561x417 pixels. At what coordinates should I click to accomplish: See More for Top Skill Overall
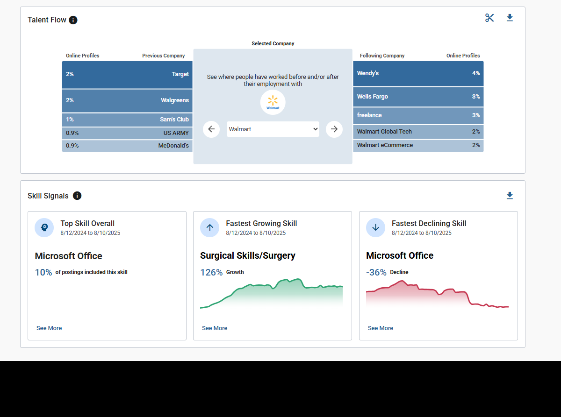[49, 328]
